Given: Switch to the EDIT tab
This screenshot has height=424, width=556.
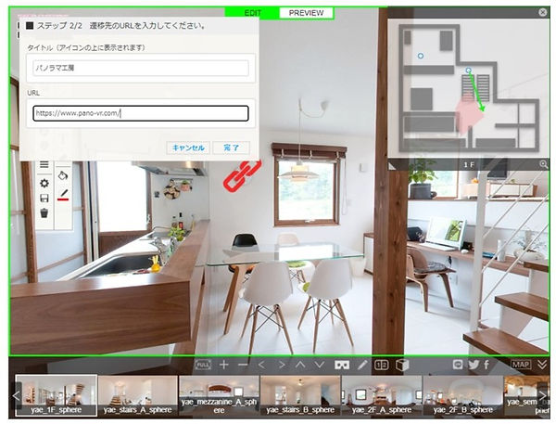Looking at the screenshot, I should [x=252, y=13].
